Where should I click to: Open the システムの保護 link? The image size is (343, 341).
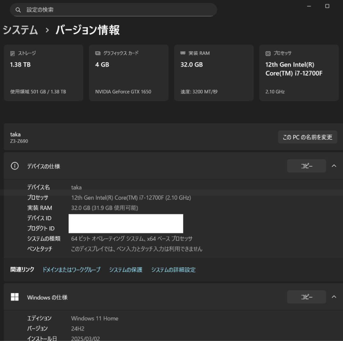click(x=126, y=270)
